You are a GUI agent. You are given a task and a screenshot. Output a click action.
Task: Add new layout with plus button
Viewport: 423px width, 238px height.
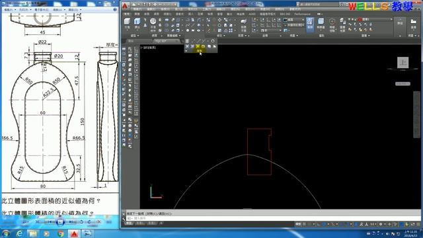(x=161, y=223)
